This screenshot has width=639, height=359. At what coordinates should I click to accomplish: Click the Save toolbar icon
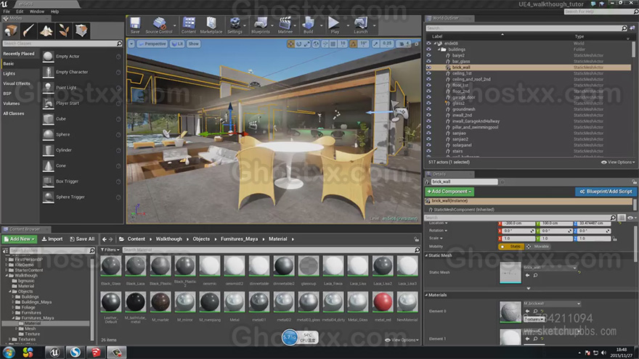(x=135, y=25)
